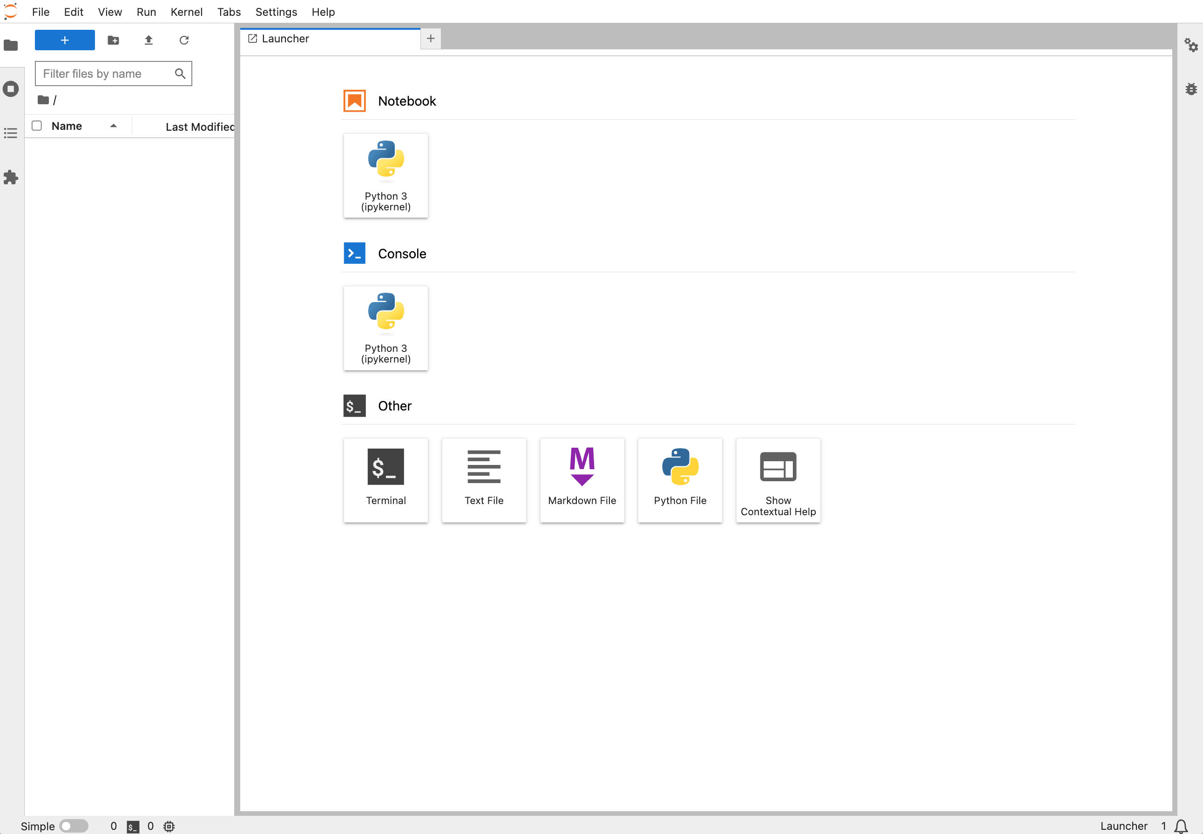The height and width of the screenshot is (834, 1203).
Task: Sort files by Last Modified column
Action: coord(200,127)
